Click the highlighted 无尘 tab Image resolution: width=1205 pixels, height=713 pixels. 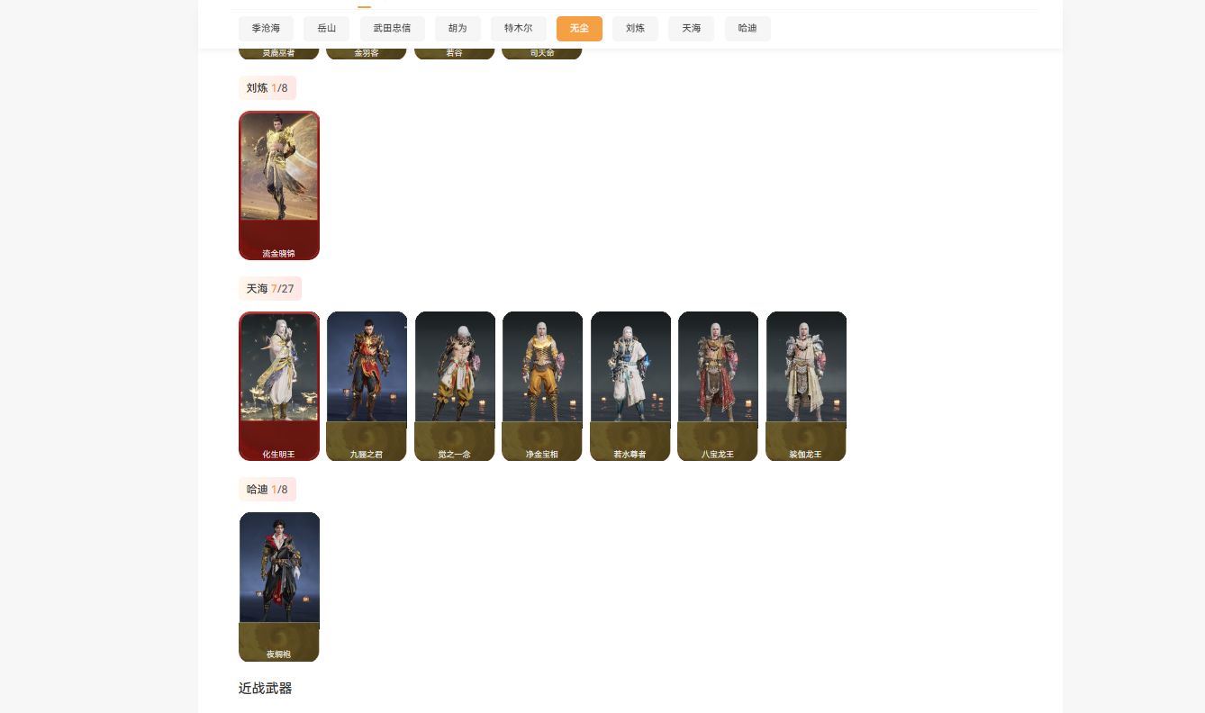point(579,29)
